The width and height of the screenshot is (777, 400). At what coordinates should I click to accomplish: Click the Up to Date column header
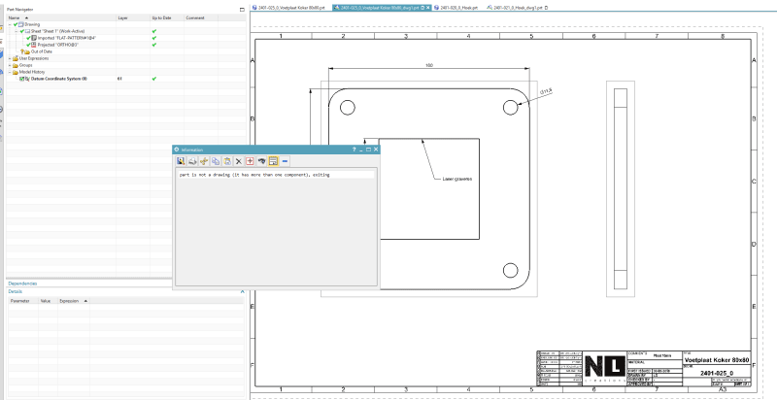pyautogui.click(x=167, y=17)
